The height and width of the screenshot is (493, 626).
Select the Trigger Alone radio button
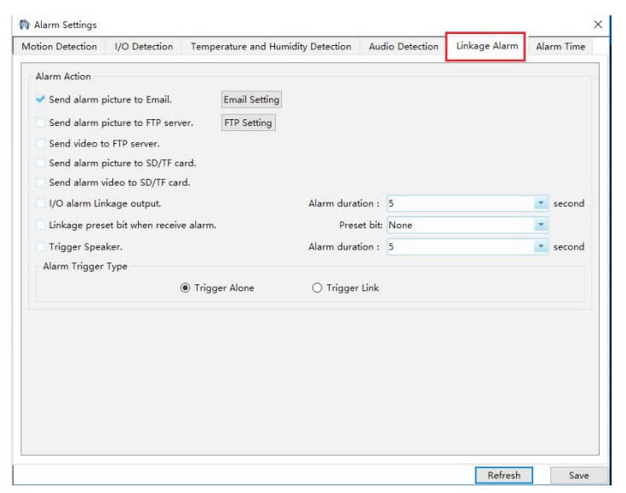coord(185,288)
